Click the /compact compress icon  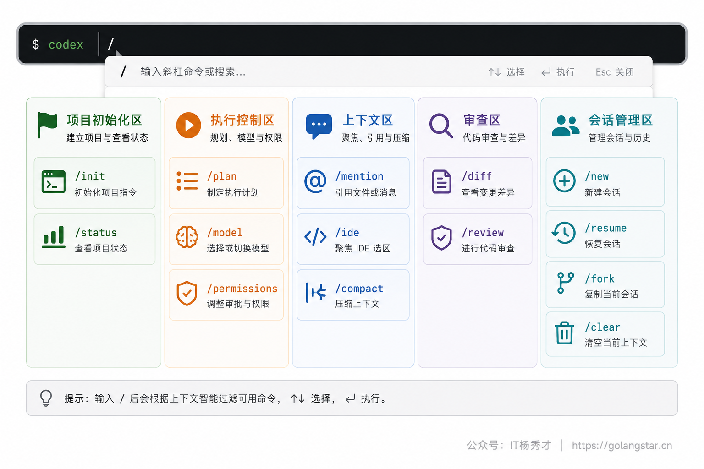pos(316,292)
